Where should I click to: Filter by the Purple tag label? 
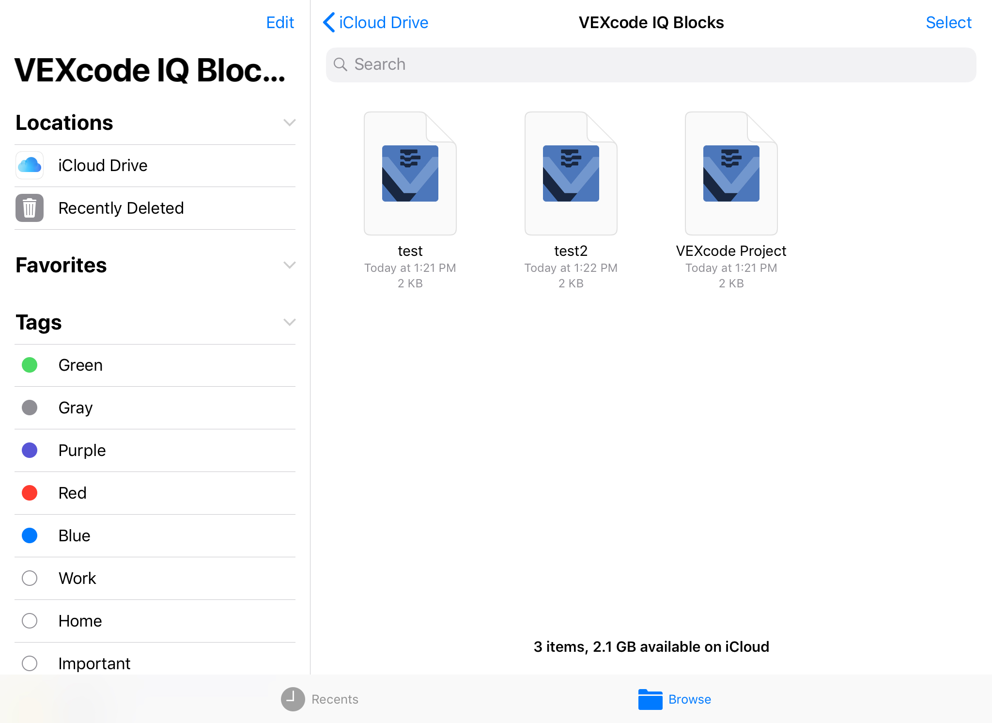click(82, 450)
